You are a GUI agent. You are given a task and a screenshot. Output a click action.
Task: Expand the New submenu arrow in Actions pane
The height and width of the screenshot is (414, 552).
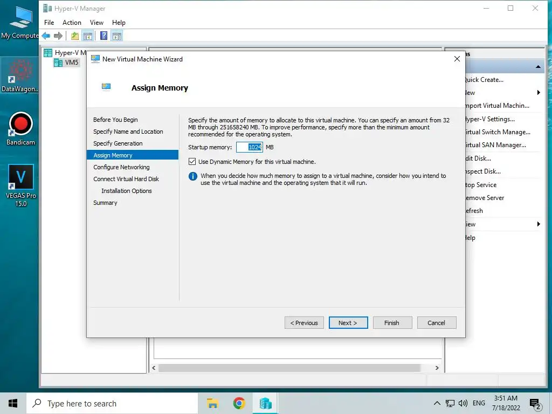(x=539, y=93)
